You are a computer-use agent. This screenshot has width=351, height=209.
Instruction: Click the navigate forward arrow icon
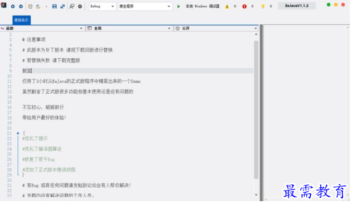point(21,7)
